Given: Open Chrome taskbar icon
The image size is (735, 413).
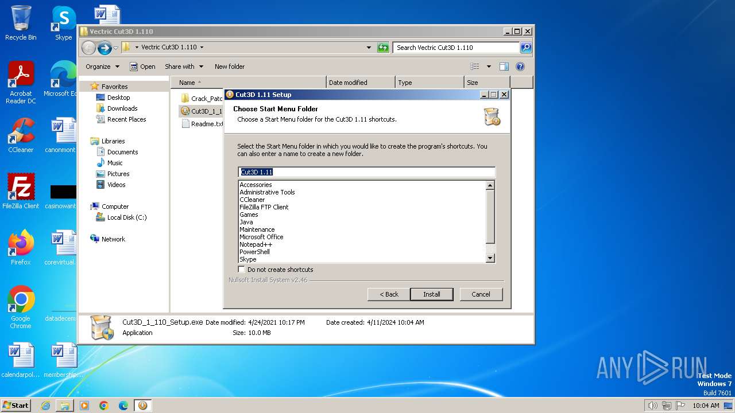Looking at the screenshot, I should [104, 406].
